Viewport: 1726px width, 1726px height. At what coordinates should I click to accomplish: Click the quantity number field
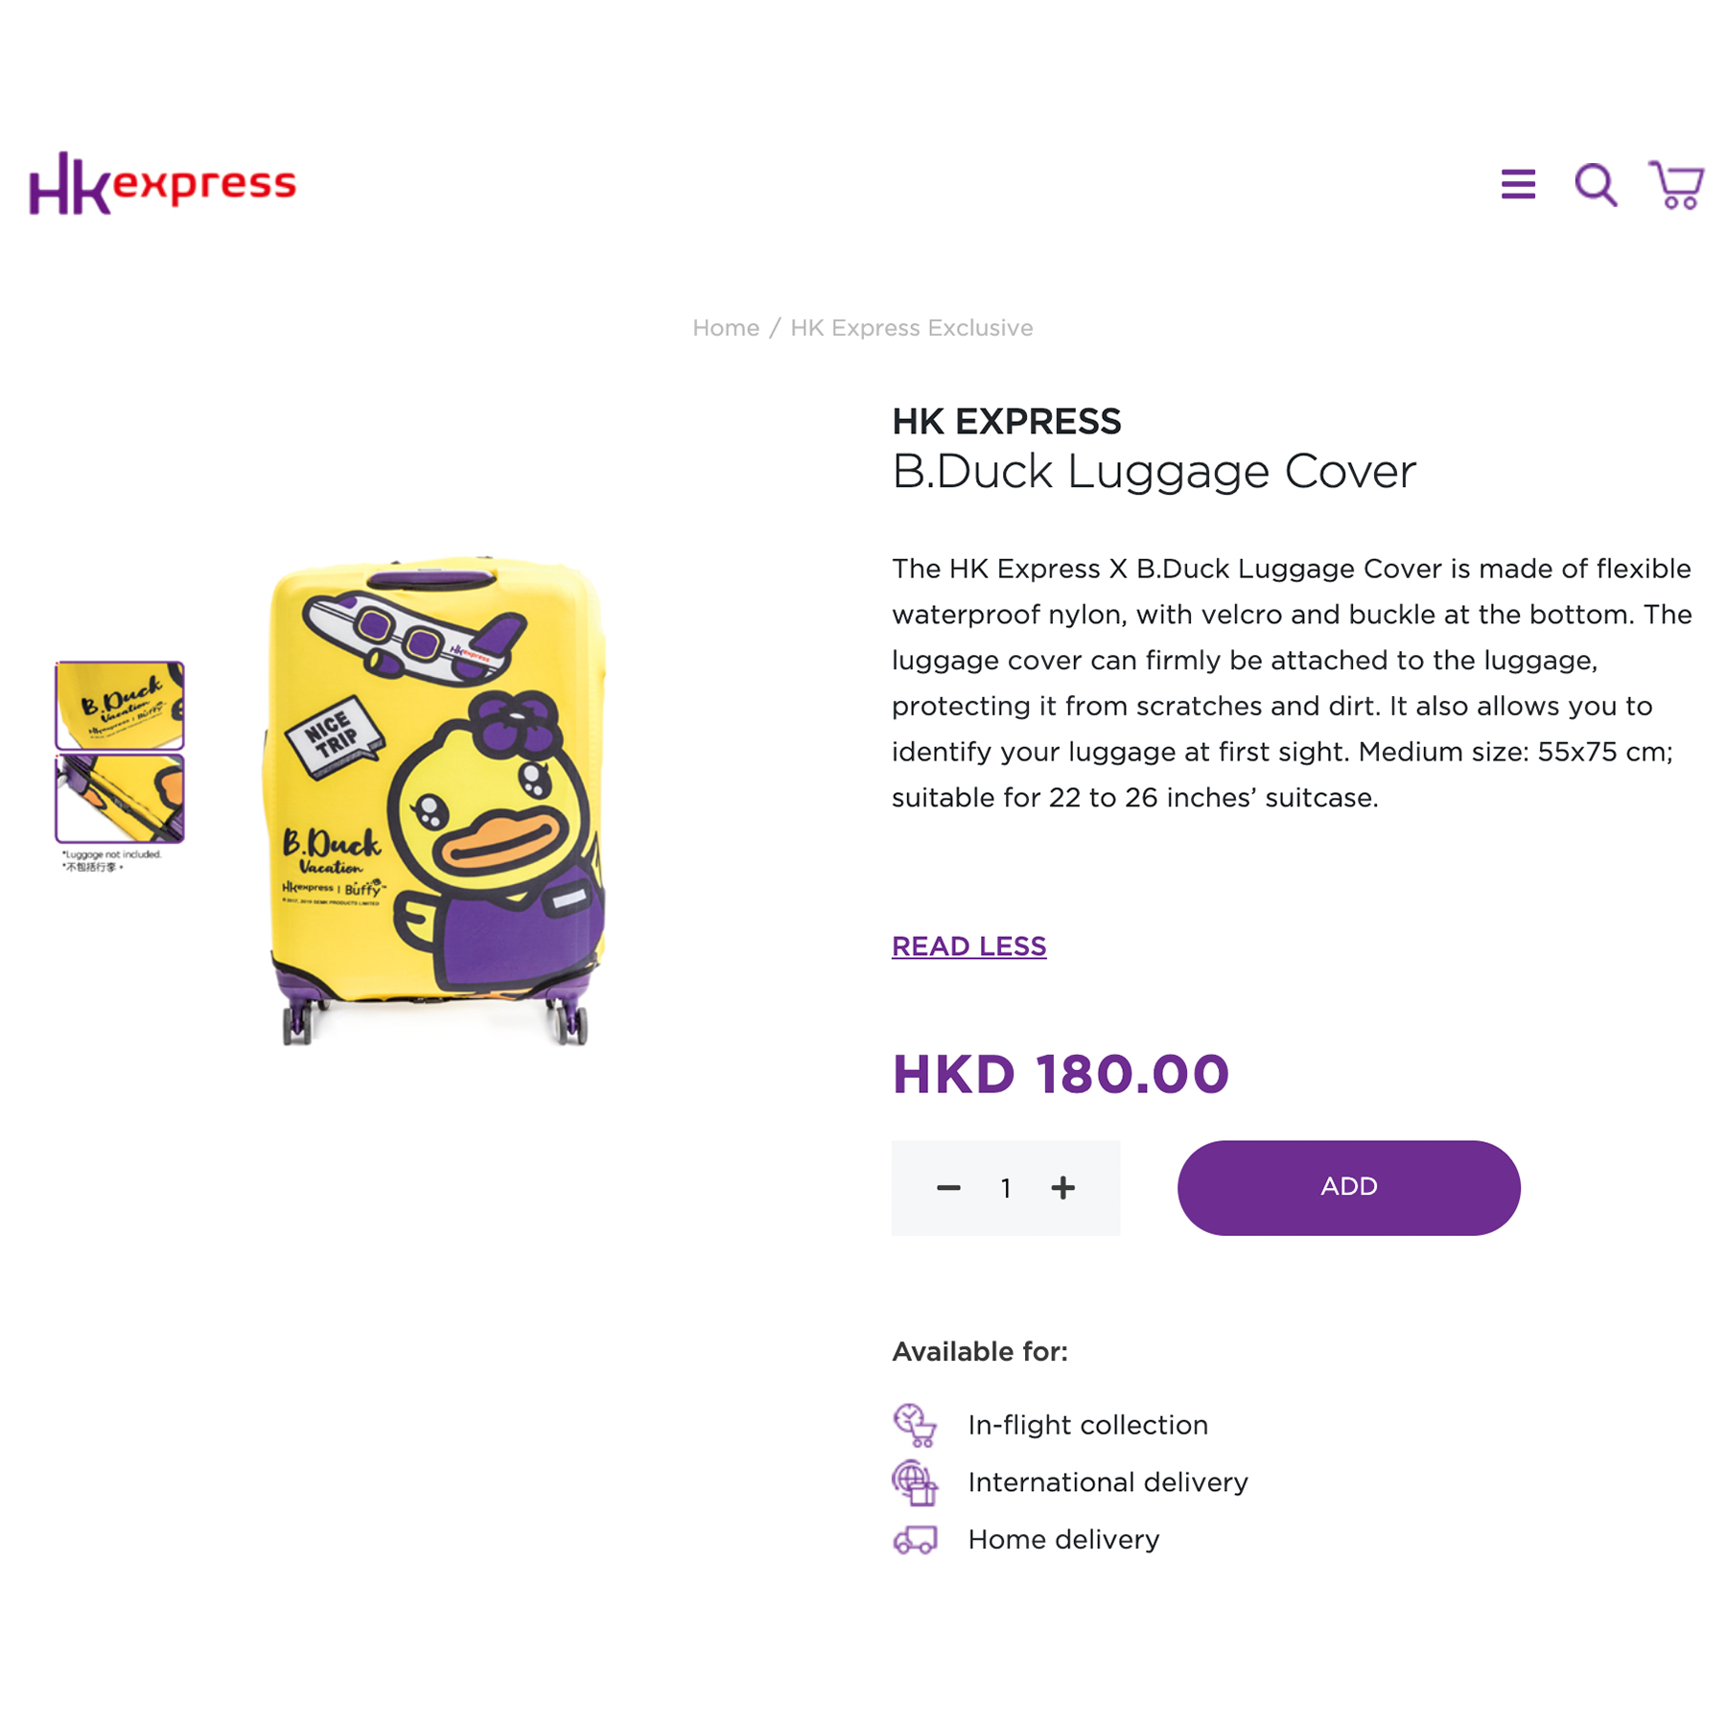point(1006,1189)
